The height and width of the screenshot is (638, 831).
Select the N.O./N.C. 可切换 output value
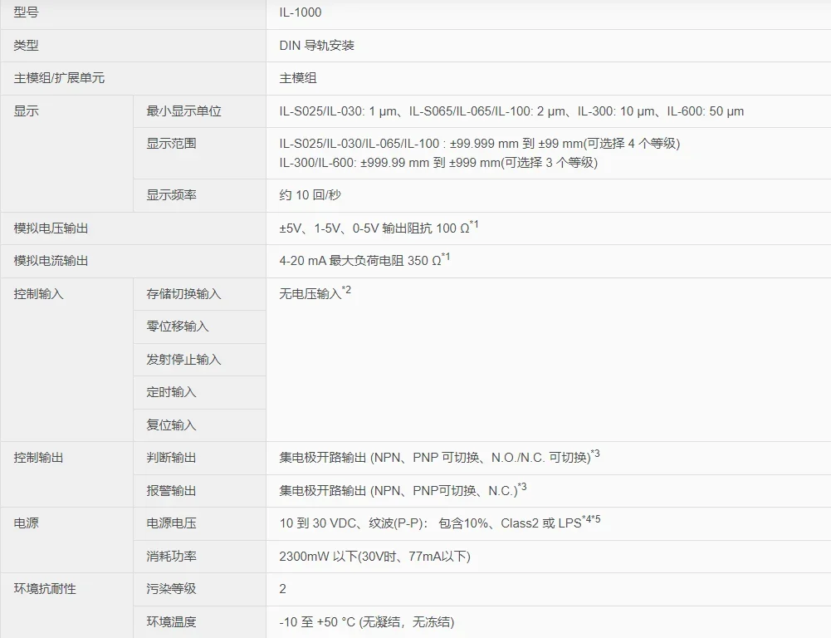tap(439, 457)
